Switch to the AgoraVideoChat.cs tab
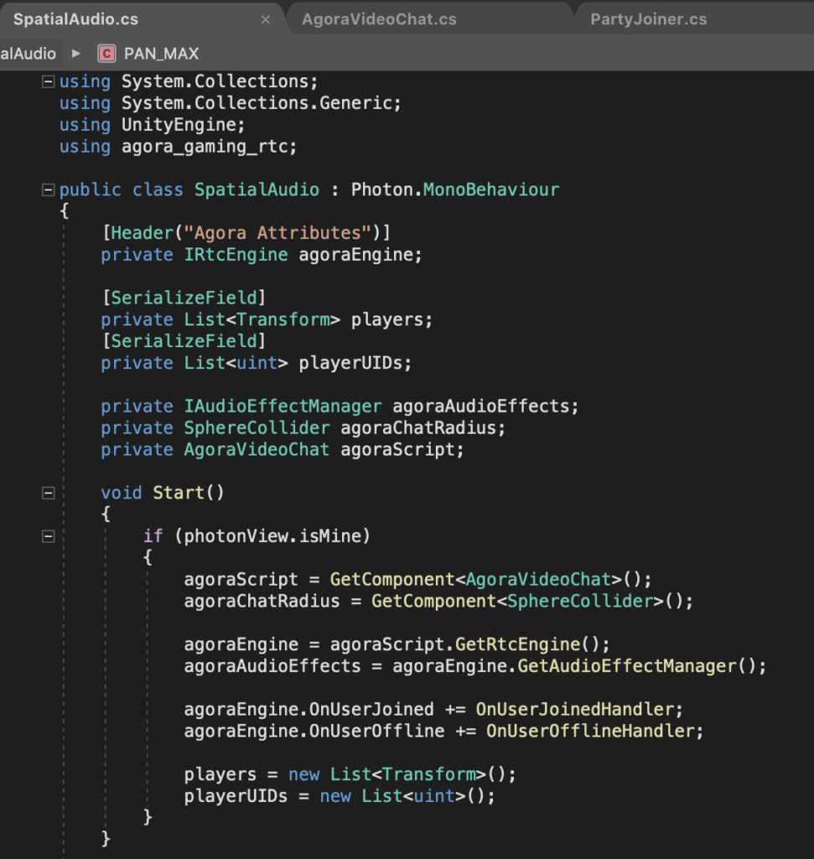 [379, 19]
